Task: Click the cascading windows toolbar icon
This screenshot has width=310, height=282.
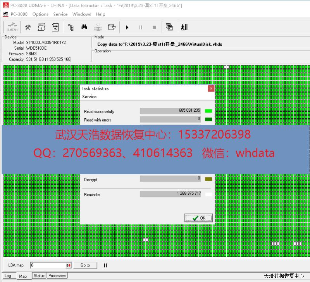Action: (x=169, y=27)
